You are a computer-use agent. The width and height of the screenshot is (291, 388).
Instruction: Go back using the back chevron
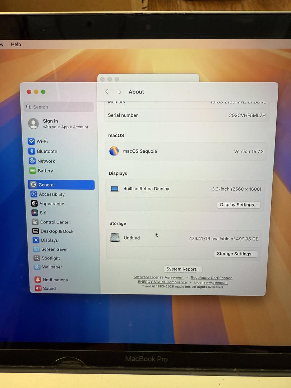click(107, 92)
